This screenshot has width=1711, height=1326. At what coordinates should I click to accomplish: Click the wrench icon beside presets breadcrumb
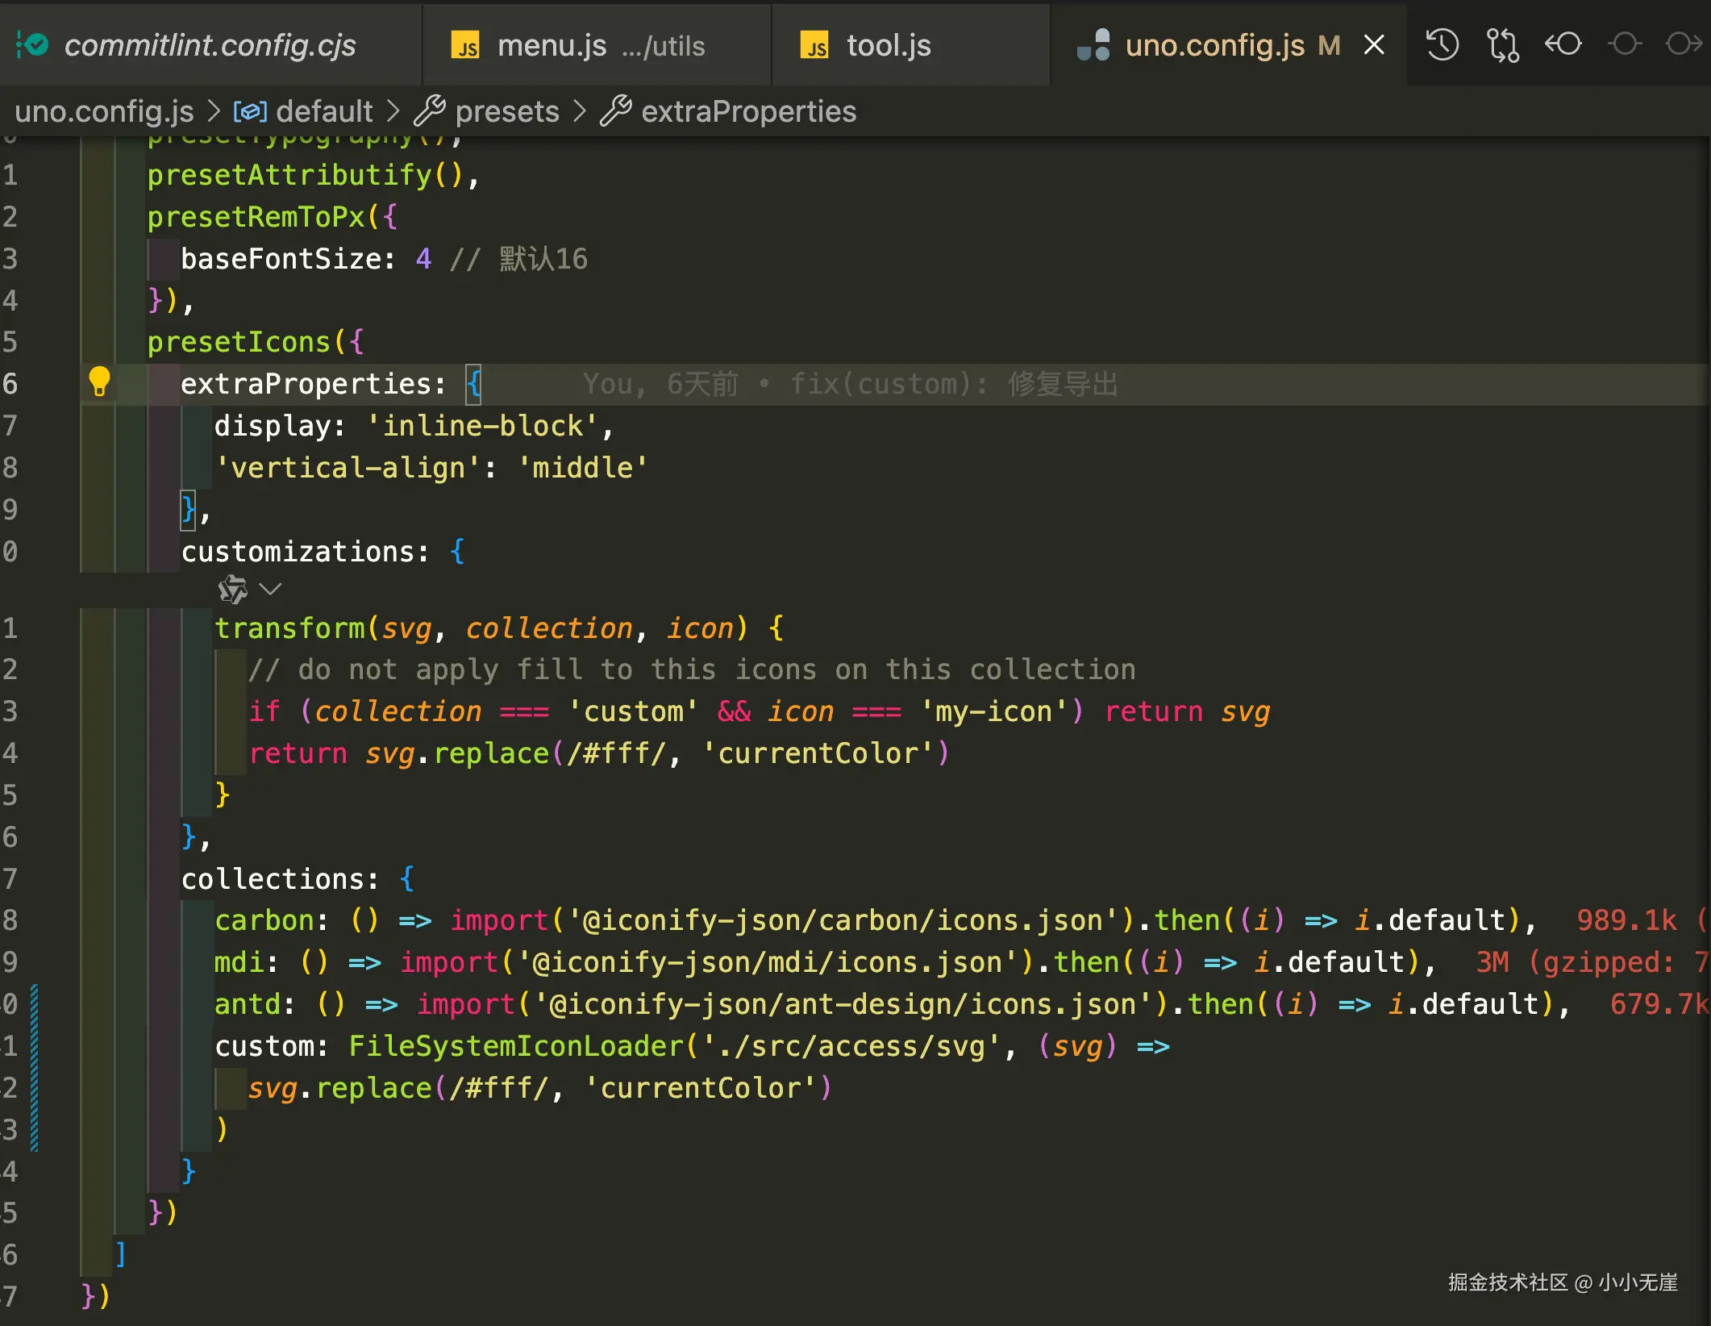[x=430, y=111]
